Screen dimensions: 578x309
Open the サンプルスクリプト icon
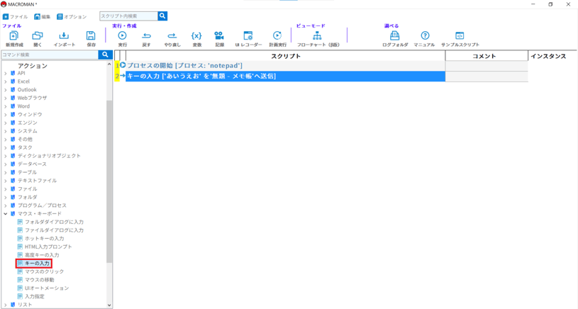[x=460, y=35]
